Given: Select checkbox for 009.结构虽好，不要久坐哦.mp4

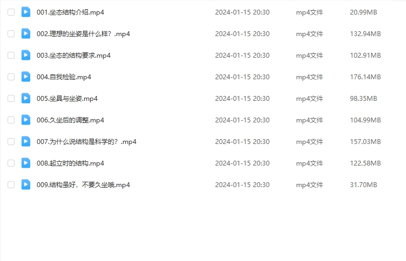Looking at the screenshot, I should pos(11,185).
